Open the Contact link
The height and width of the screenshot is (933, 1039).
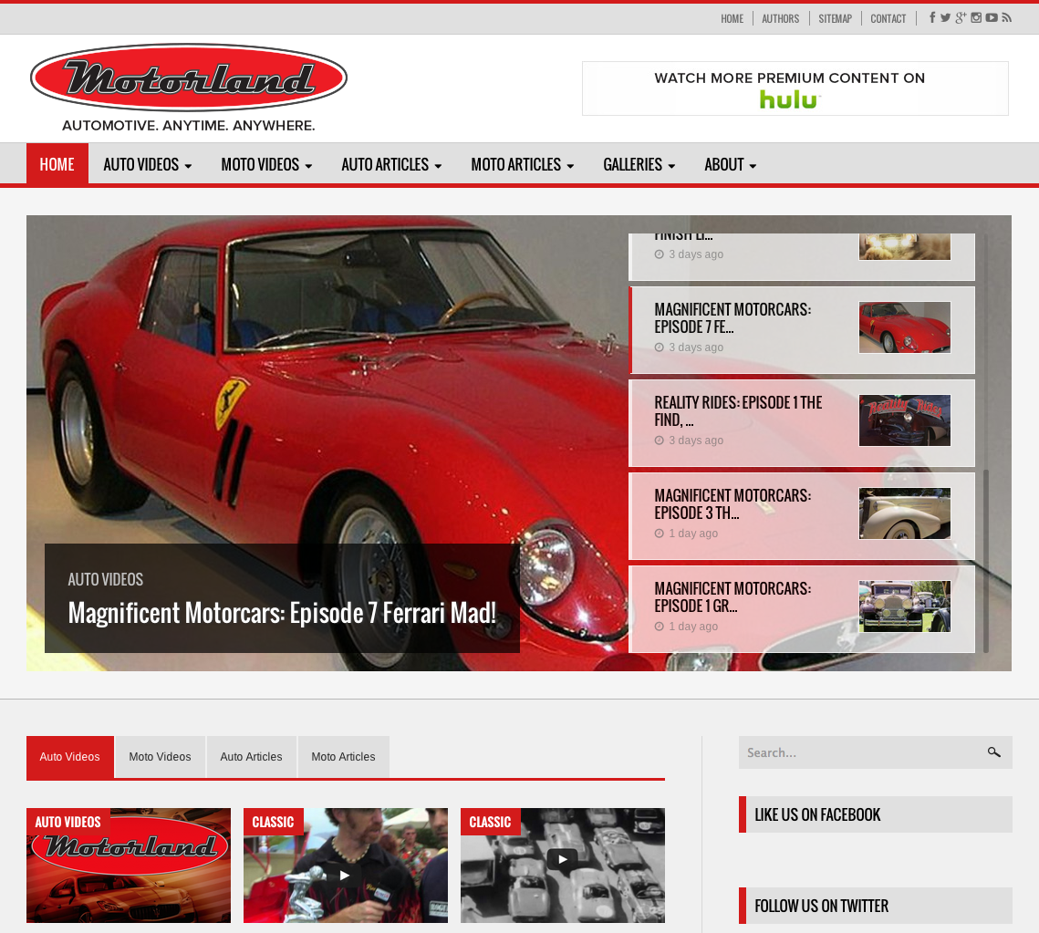coord(888,18)
